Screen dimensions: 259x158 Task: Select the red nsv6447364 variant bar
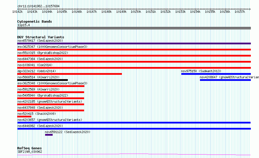[x=134, y=62]
